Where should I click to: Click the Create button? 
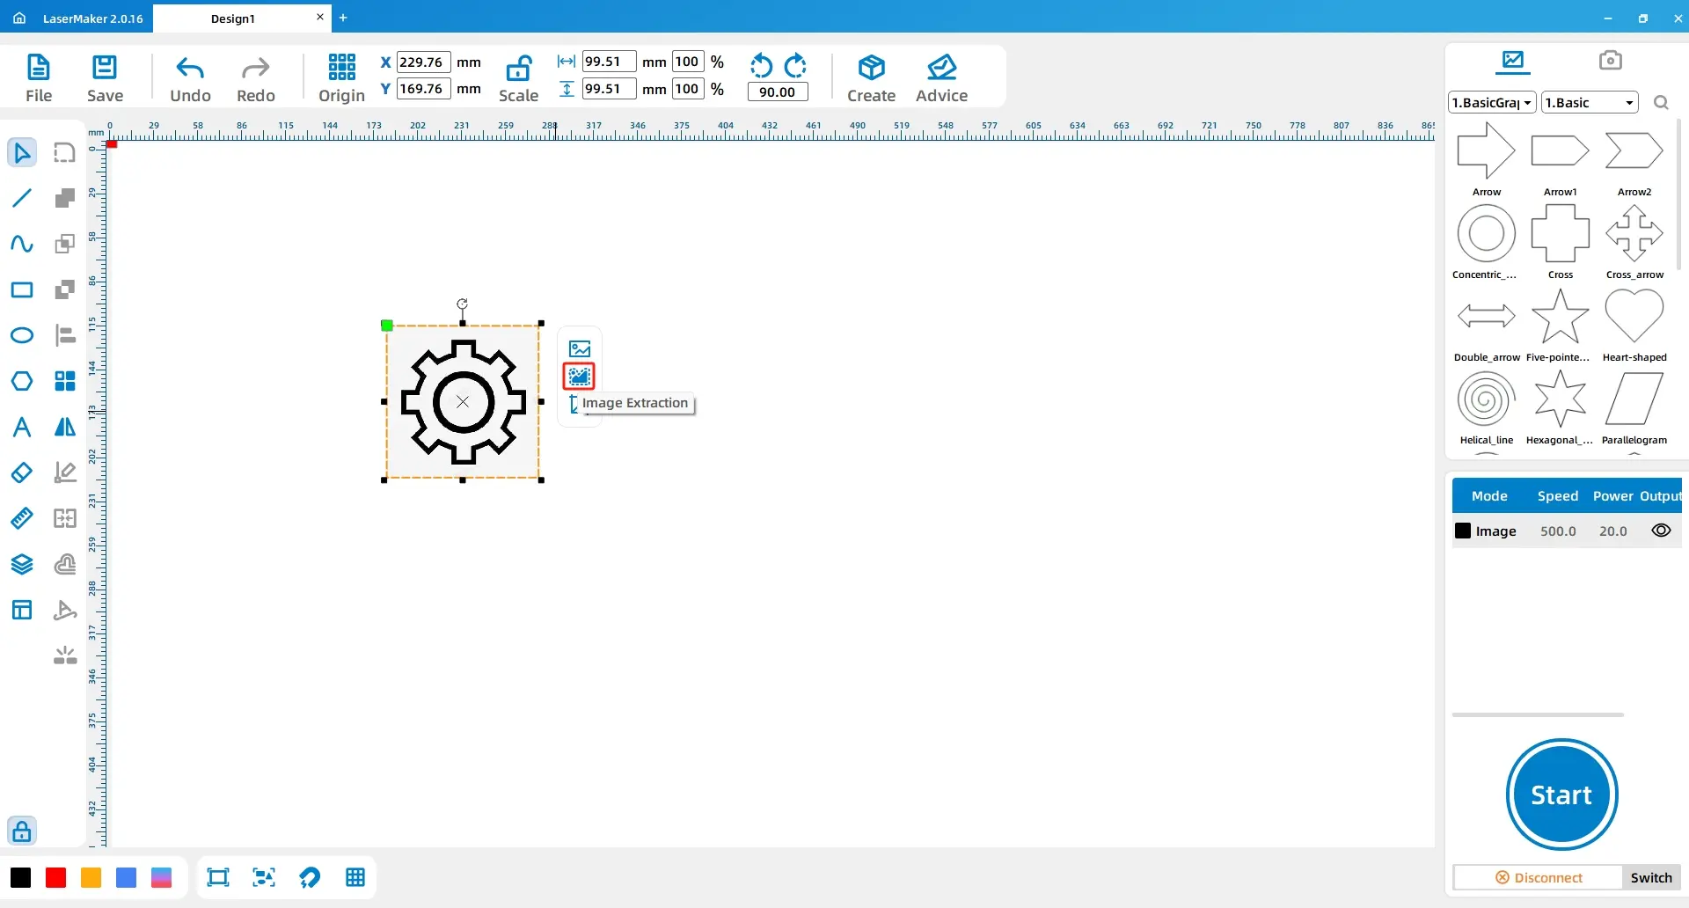871,78
